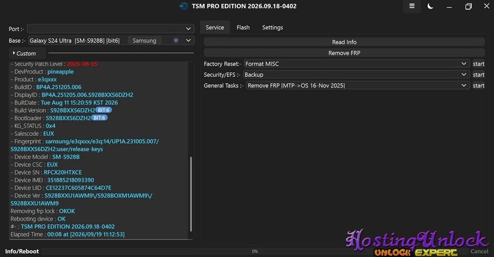This screenshot has height=257, width=494.
Task: Click the KG_STATUS 0x4 value
Action: [51, 126]
